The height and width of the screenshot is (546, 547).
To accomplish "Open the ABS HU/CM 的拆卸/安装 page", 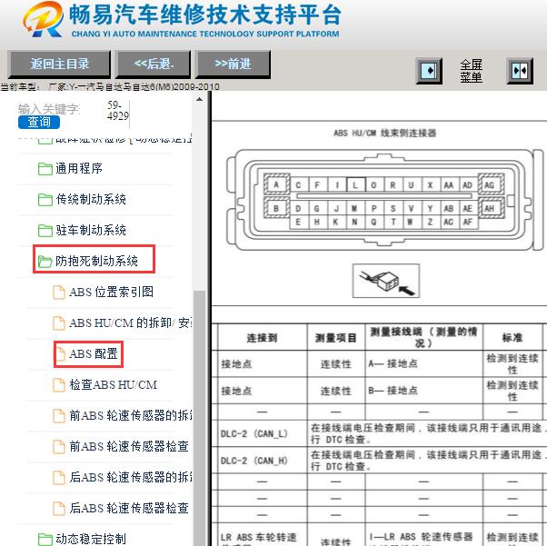I will click(x=131, y=323).
